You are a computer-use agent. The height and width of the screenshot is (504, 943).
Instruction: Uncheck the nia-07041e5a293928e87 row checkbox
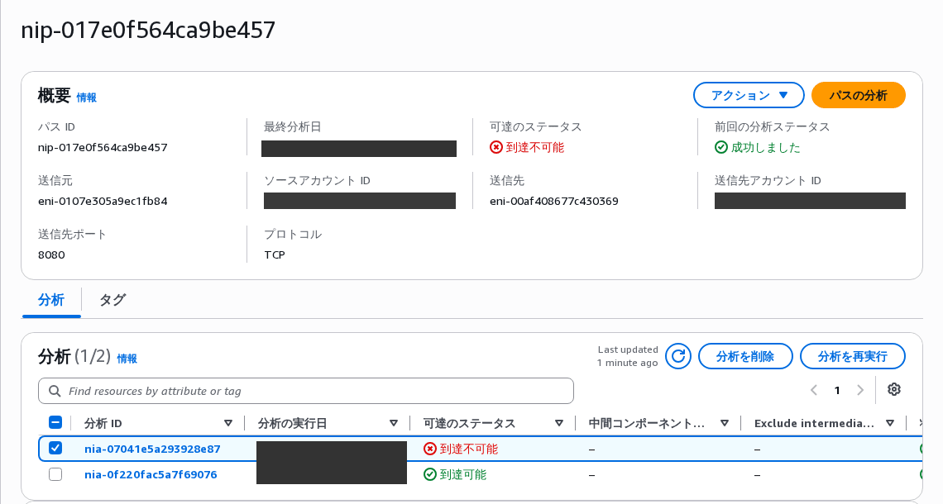pos(55,448)
